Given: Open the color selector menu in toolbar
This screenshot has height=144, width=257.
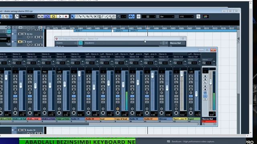Looking at the screenshot, I should 206,16.
